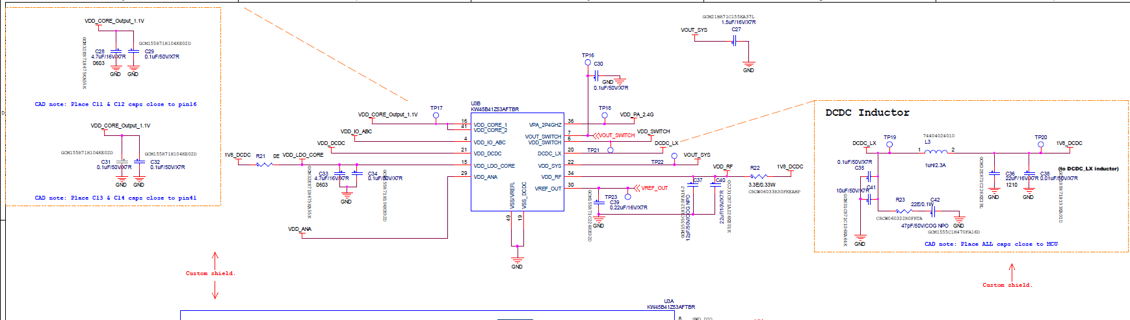Select the DCDC Inductor heading text

(x=867, y=113)
